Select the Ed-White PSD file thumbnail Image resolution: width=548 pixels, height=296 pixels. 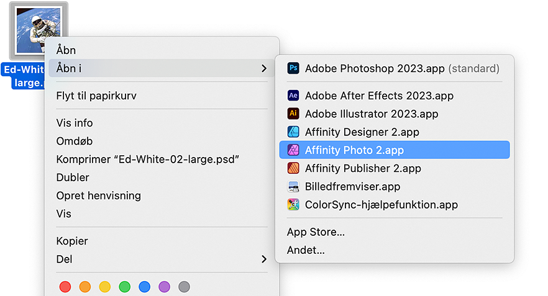pyautogui.click(x=39, y=31)
